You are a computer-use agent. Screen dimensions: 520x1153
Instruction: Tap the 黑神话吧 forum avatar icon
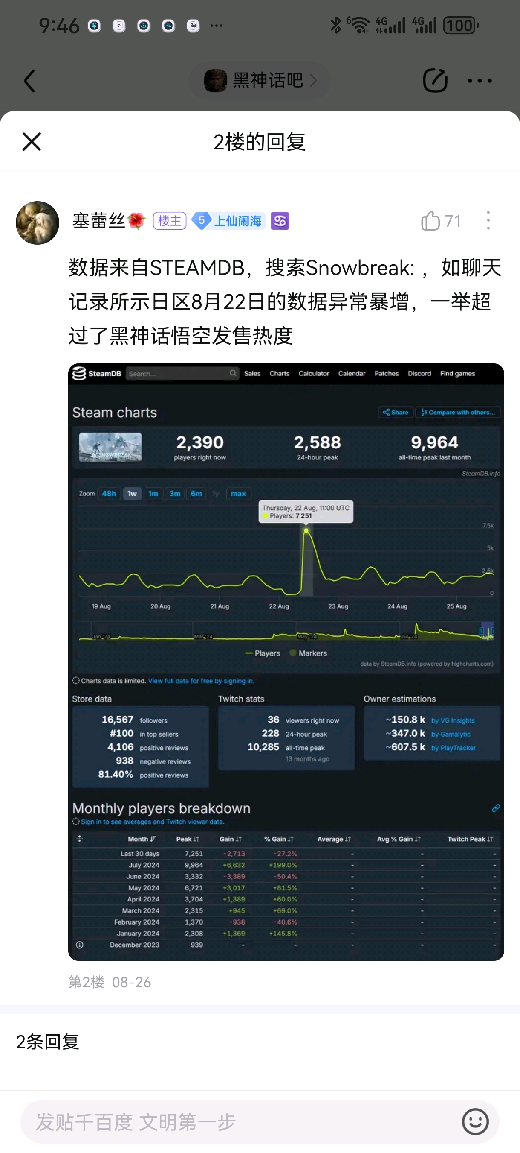pos(216,81)
